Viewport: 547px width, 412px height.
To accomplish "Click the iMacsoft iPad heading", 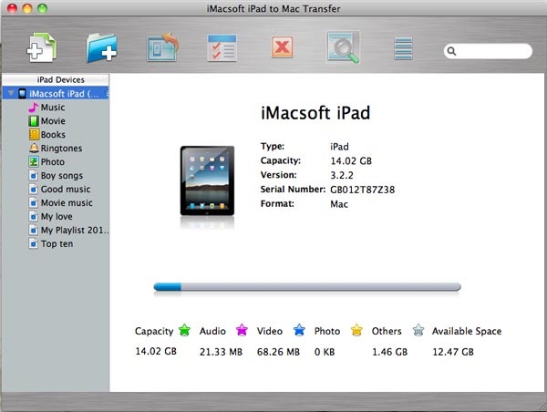I will [x=315, y=113].
